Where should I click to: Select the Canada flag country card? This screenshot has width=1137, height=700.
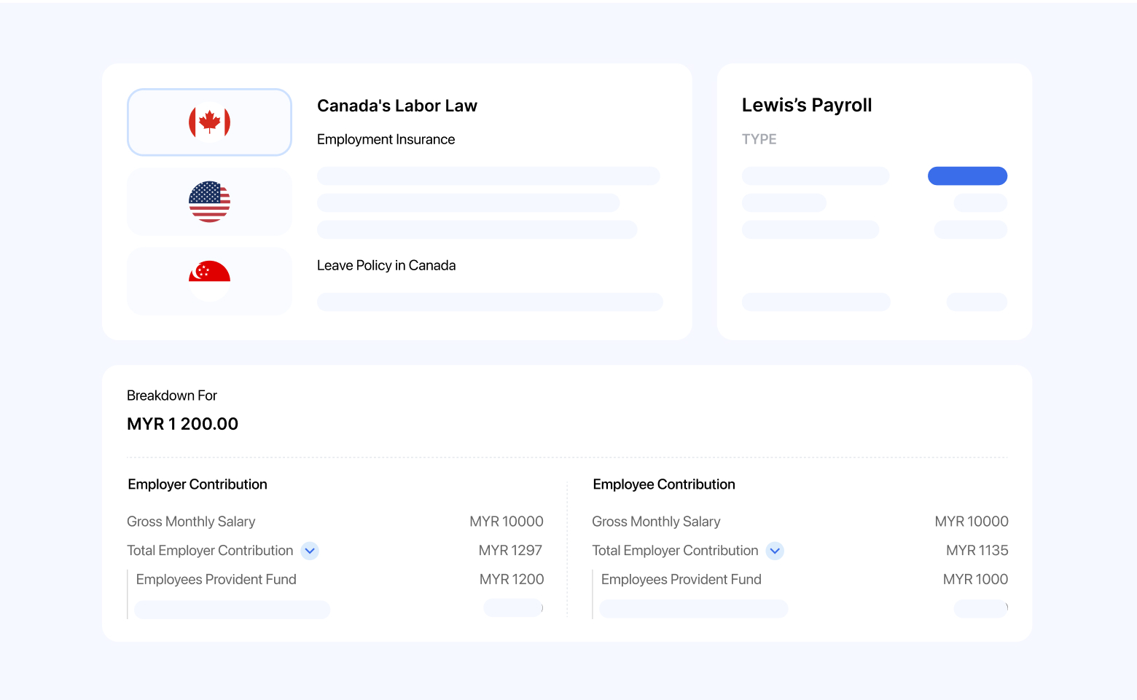click(209, 122)
